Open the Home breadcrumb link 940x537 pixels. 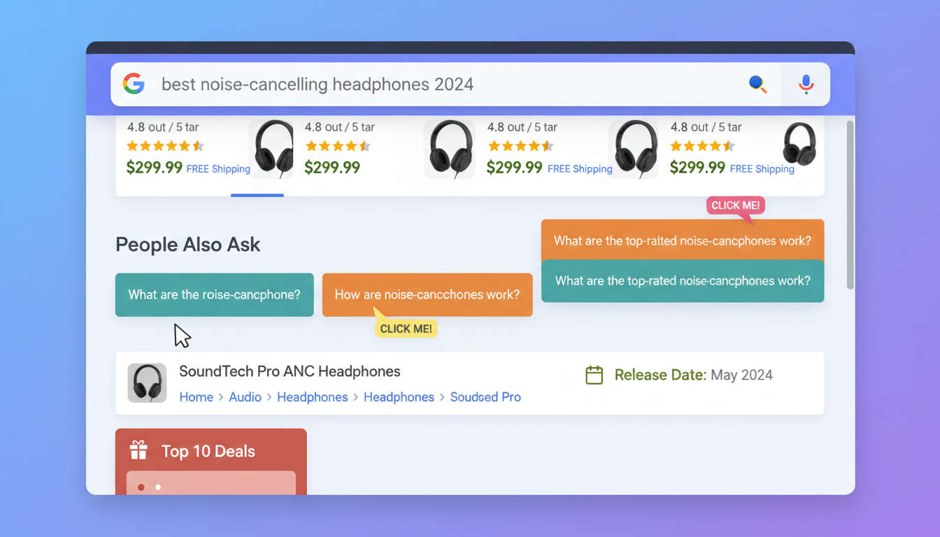(x=196, y=396)
